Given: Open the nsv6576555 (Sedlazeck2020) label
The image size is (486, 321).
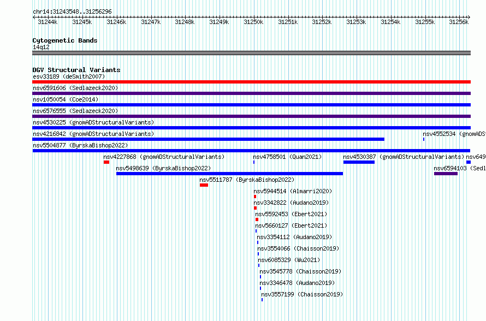Looking at the screenshot, I should (x=75, y=111).
